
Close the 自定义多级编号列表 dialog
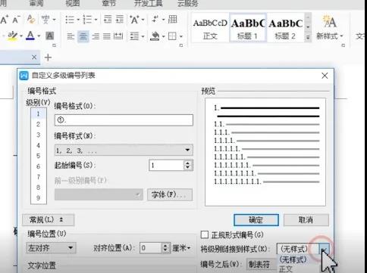325,76
